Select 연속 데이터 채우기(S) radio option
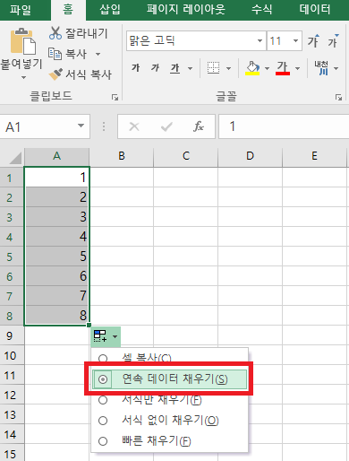This screenshot has height=461, width=349. tap(103, 379)
